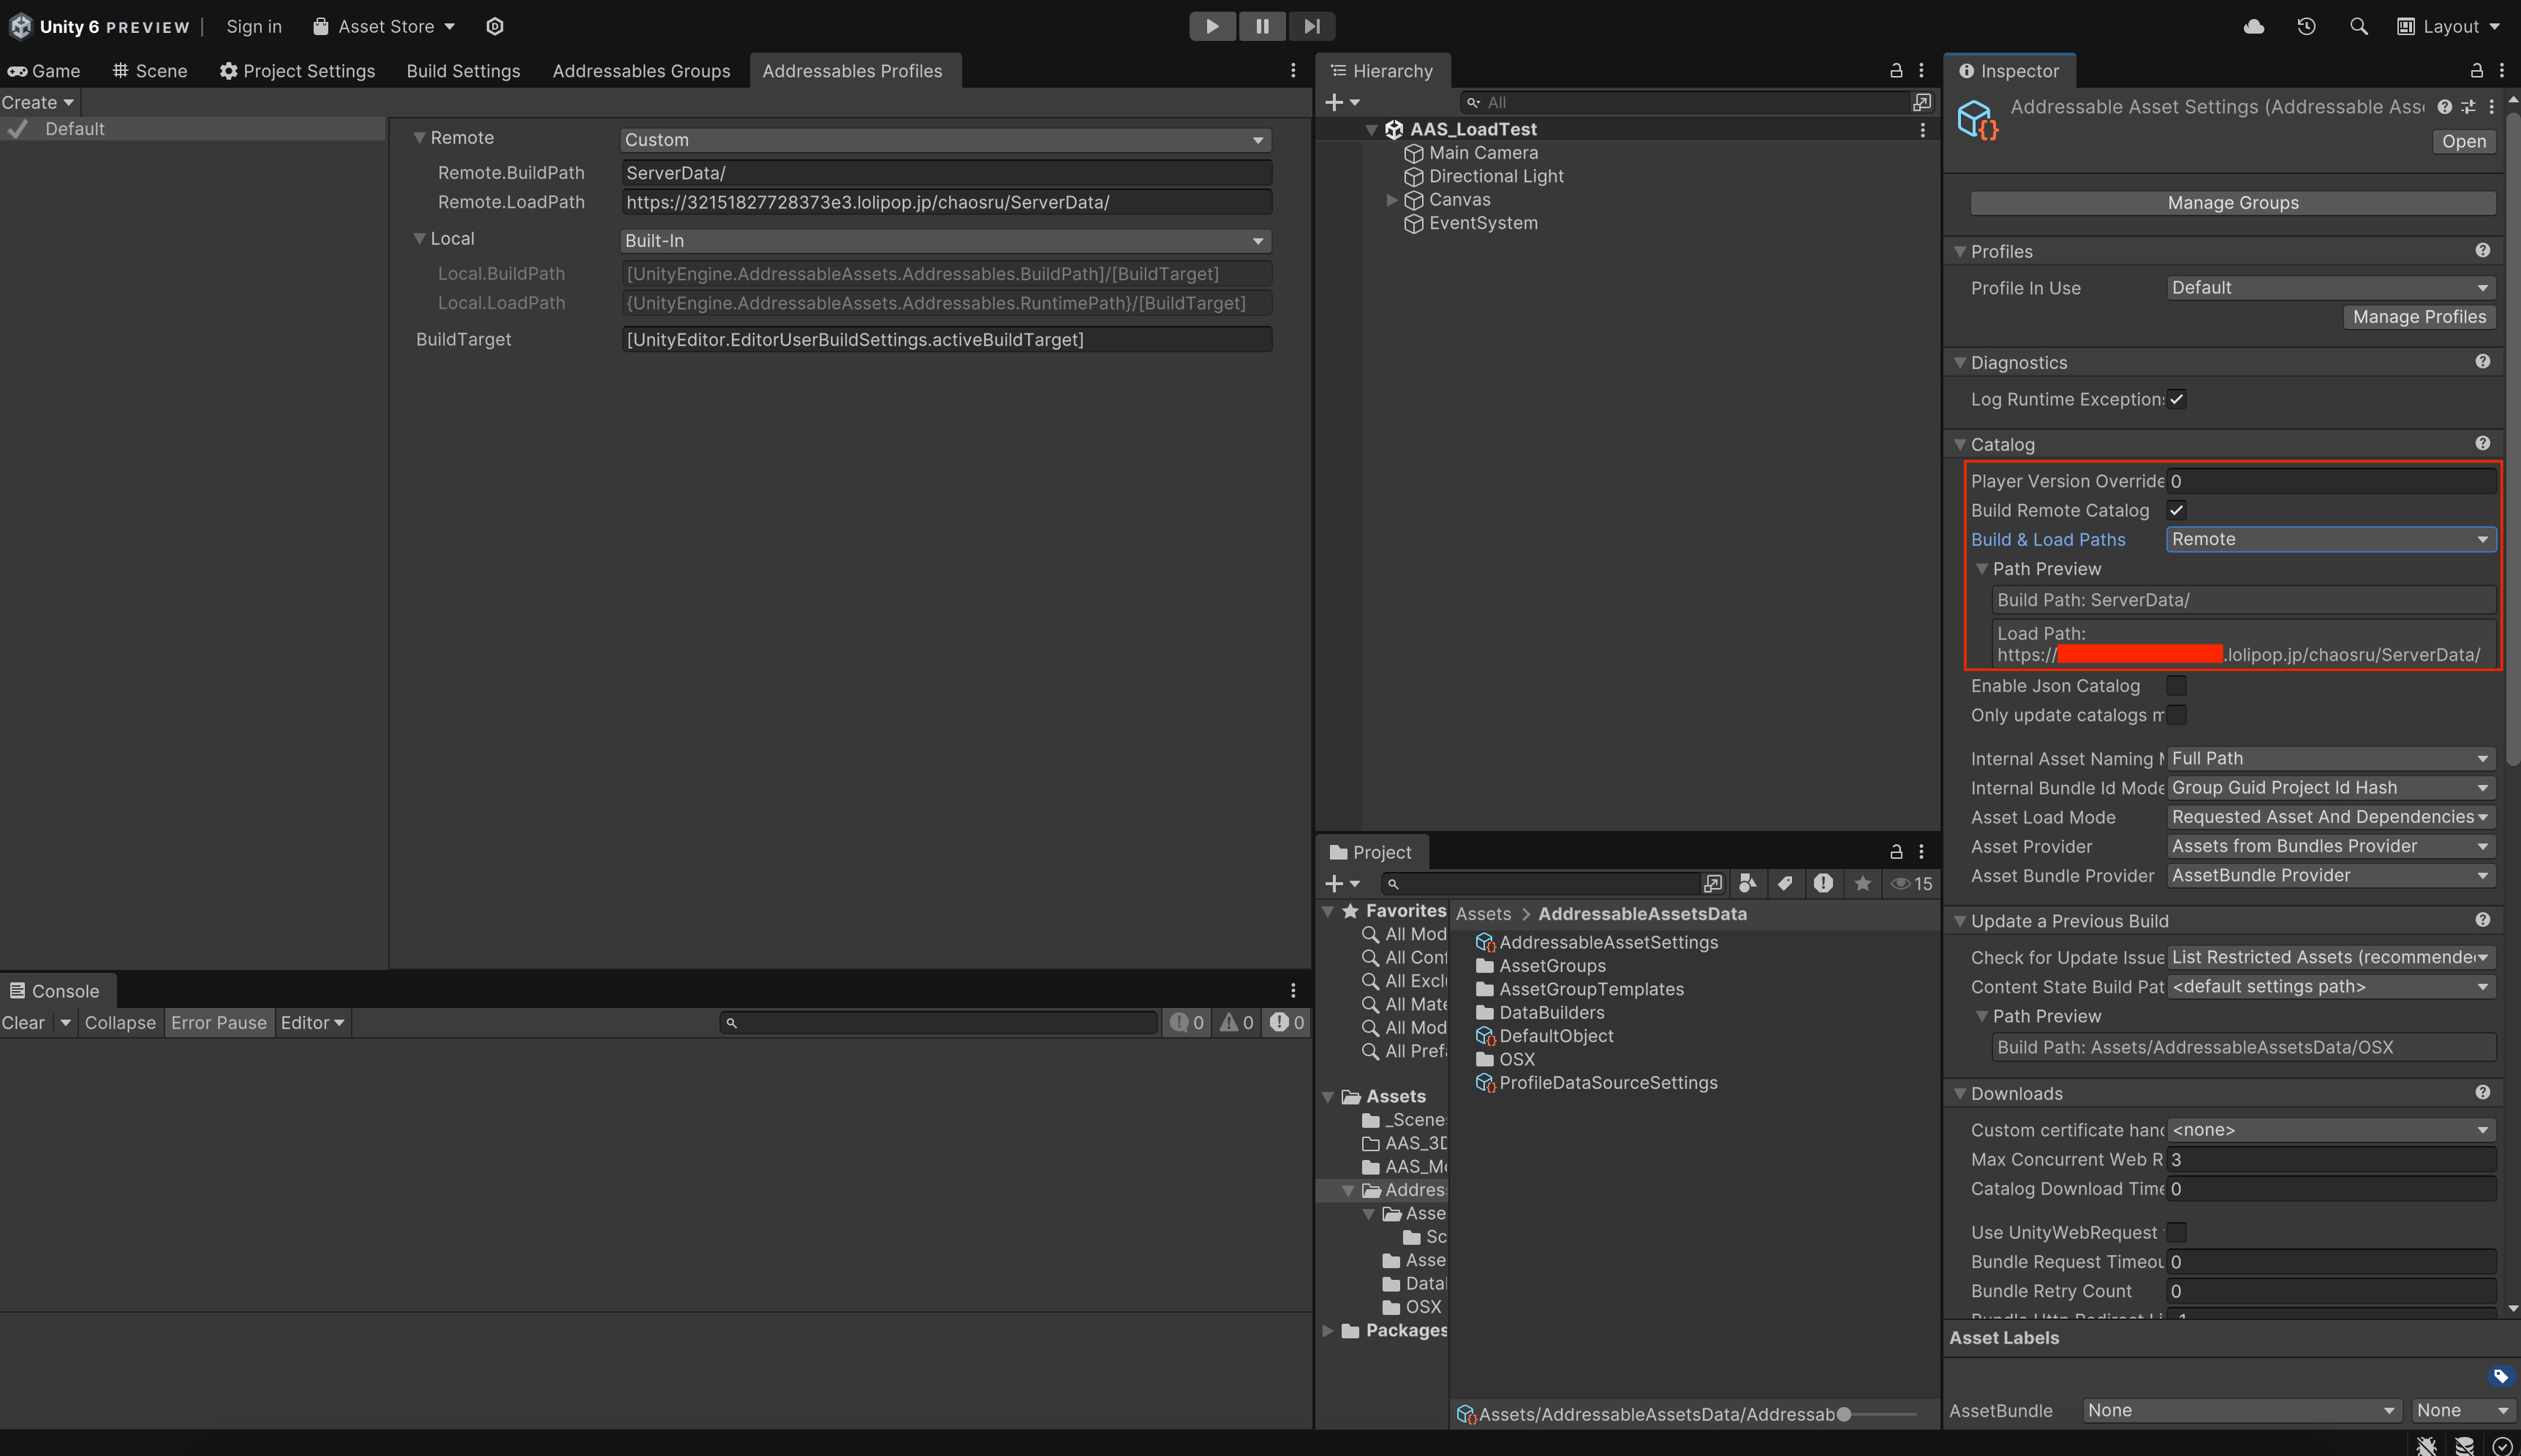Select Directional Light in Hierarchy

coord(1496,176)
